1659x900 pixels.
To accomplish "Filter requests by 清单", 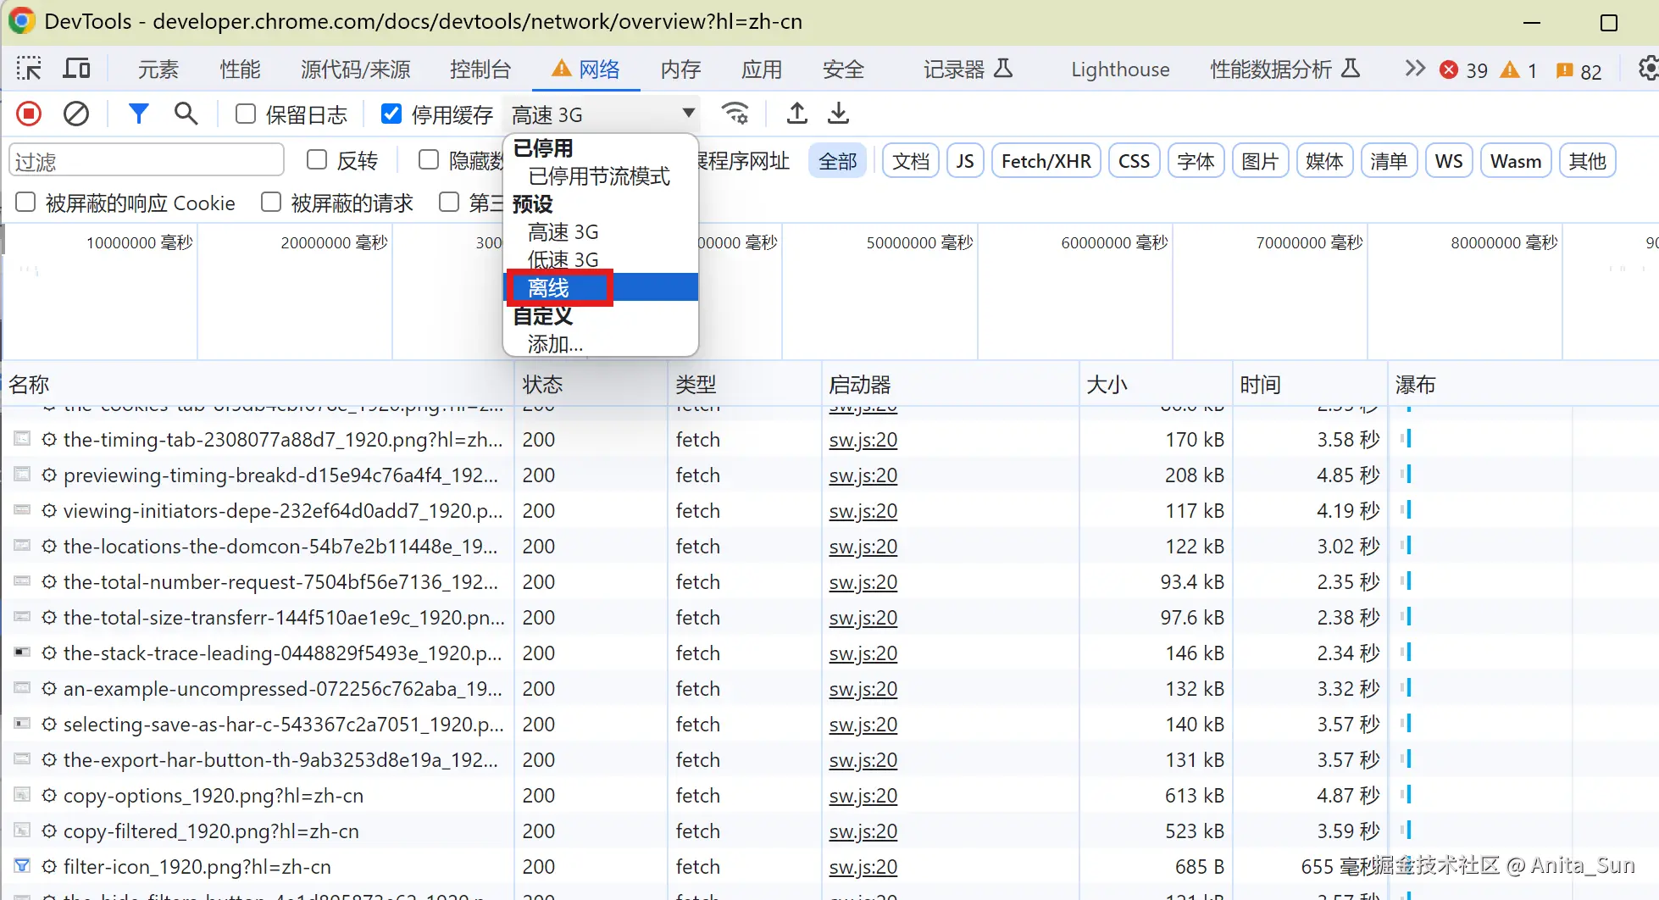I will (x=1389, y=161).
